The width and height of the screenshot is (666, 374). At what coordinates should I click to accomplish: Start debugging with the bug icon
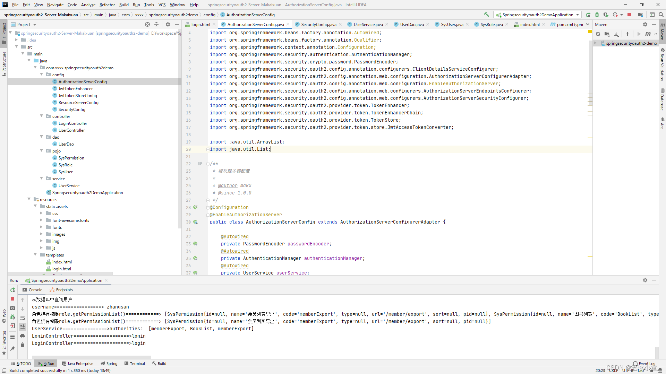(597, 15)
